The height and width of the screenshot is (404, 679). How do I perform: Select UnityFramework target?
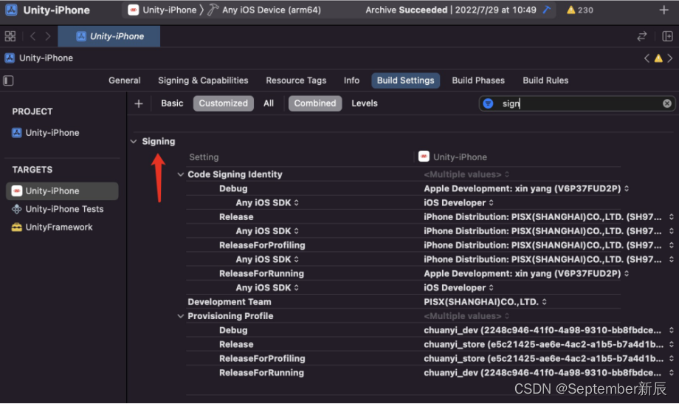[x=52, y=227]
